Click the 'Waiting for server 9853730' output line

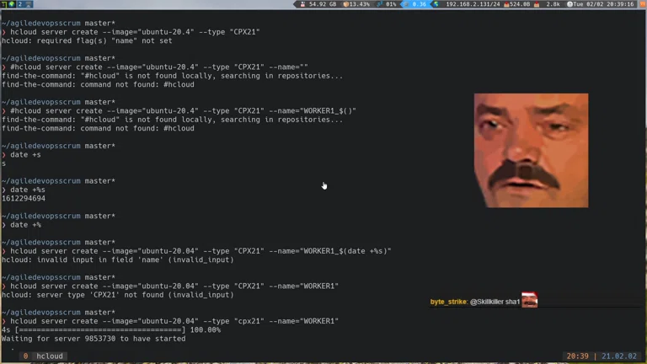[94, 339]
